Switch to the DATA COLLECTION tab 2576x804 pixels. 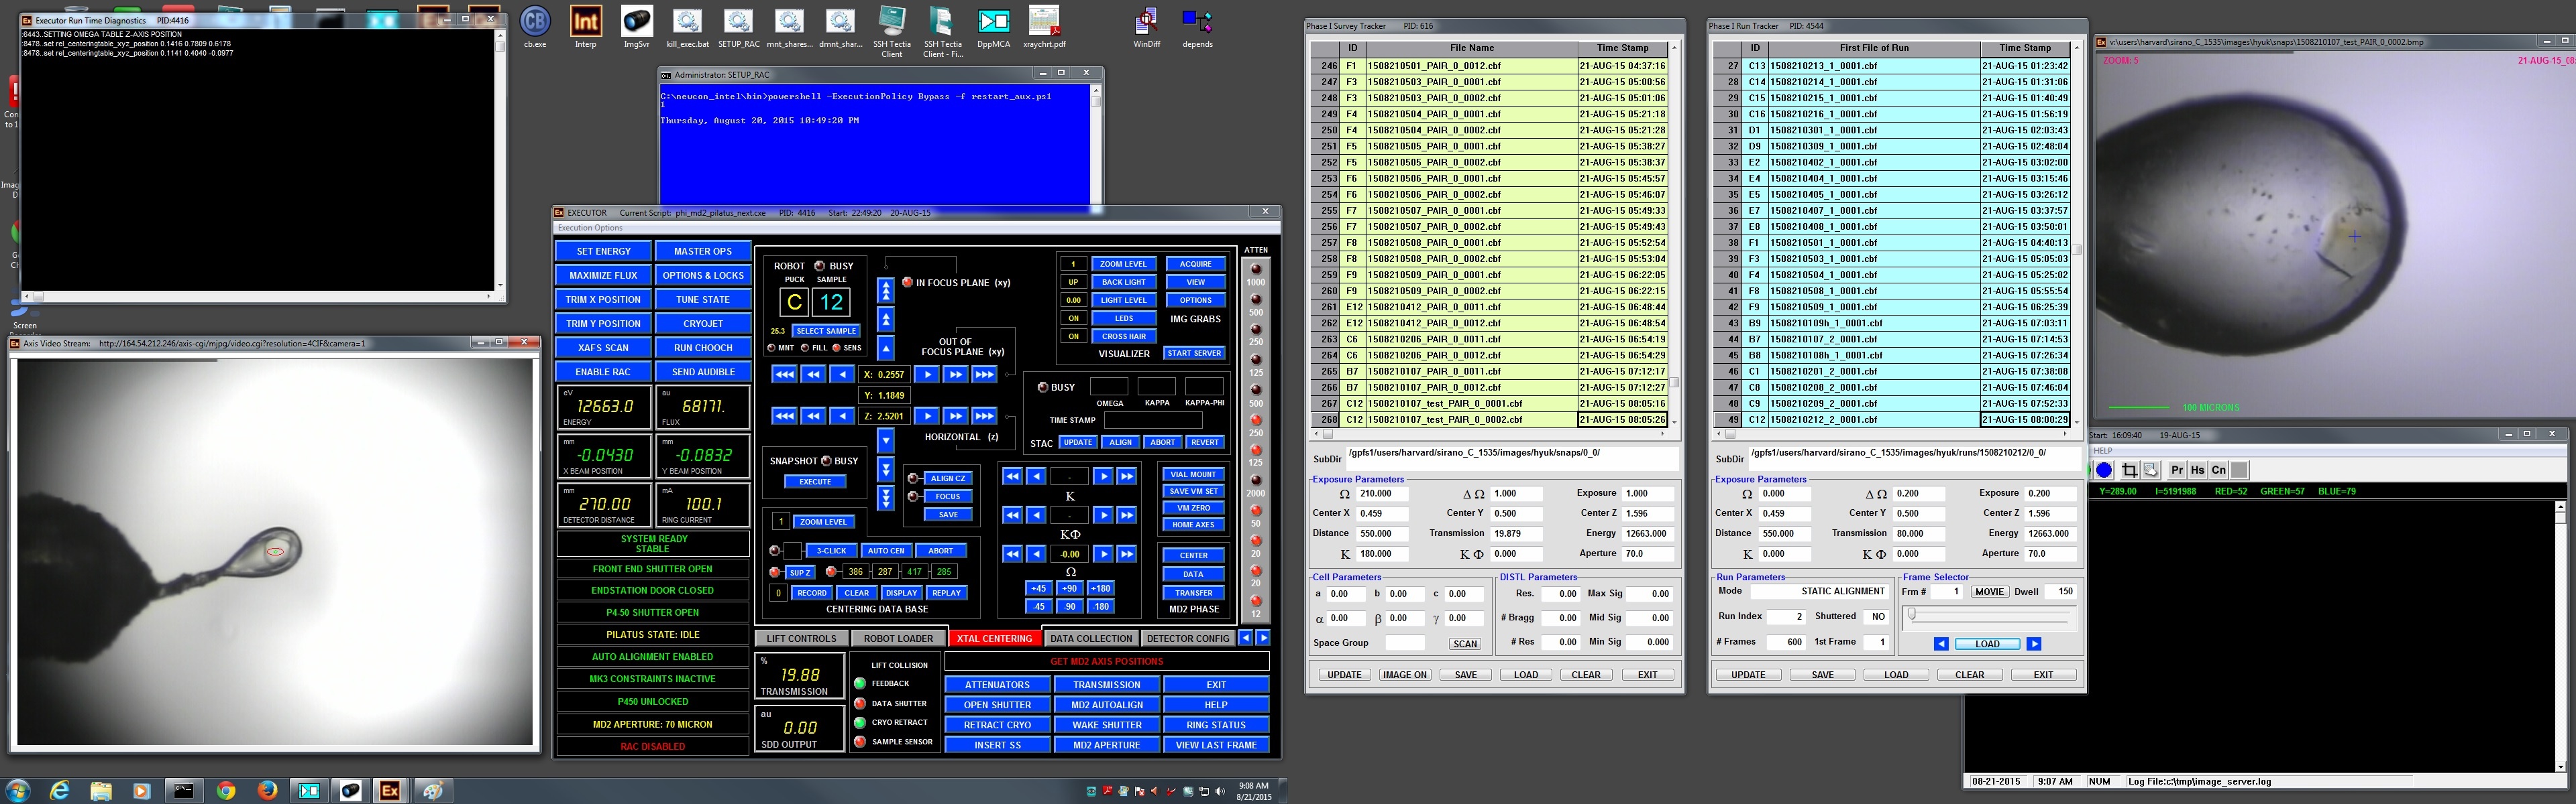click(x=1092, y=639)
